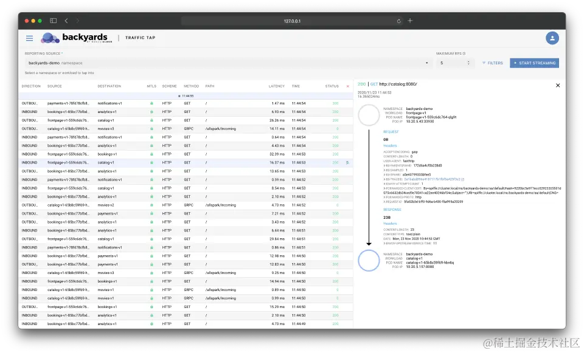Click mTLS lock in the 6.93 ms row
Screen dimensions: 584x353
[x=151, y=112]
